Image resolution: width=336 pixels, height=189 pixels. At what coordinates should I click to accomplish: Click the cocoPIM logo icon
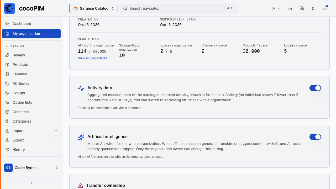(x=9, y=8)
